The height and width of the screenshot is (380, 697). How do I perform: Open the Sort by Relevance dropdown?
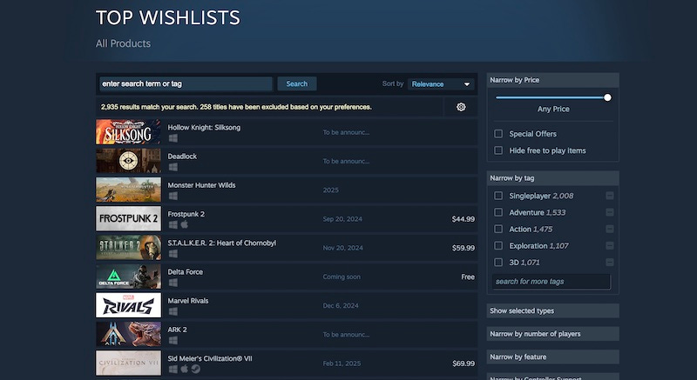coord(441,83)
